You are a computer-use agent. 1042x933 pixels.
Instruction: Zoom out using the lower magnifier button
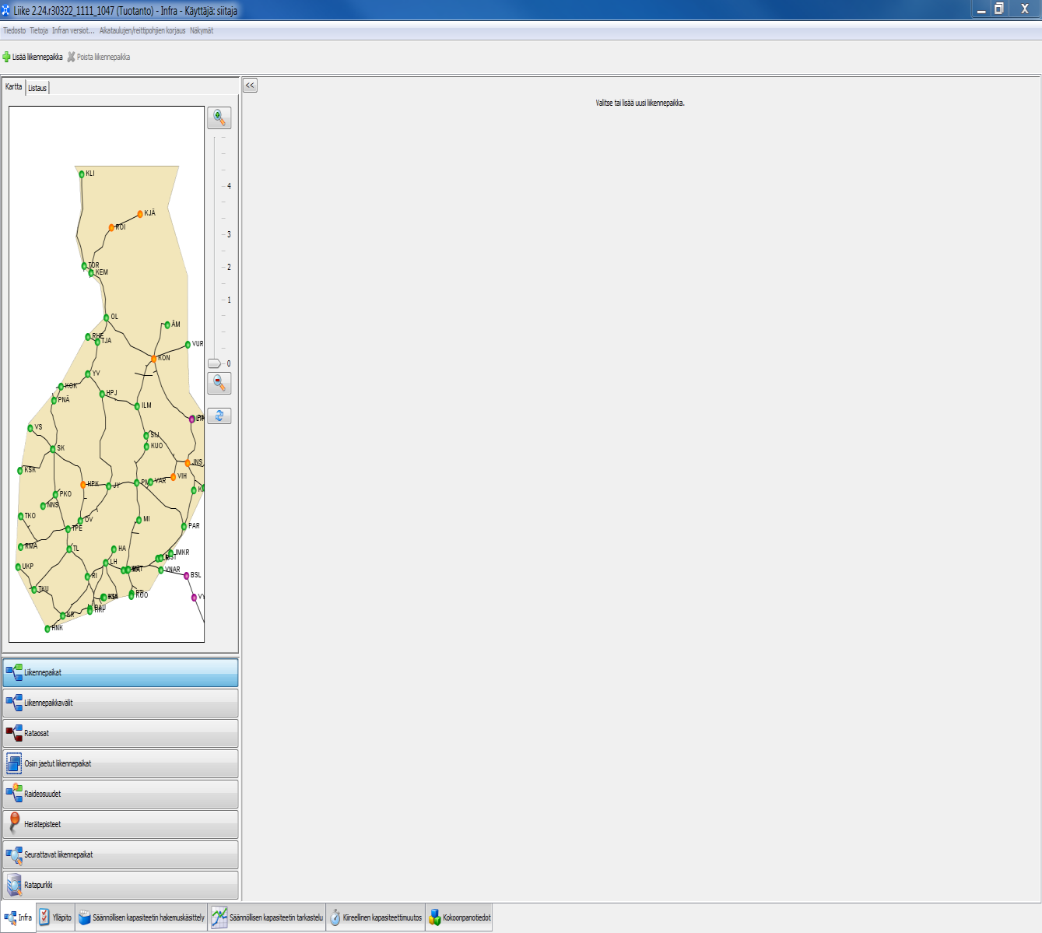tap(219, 383)
